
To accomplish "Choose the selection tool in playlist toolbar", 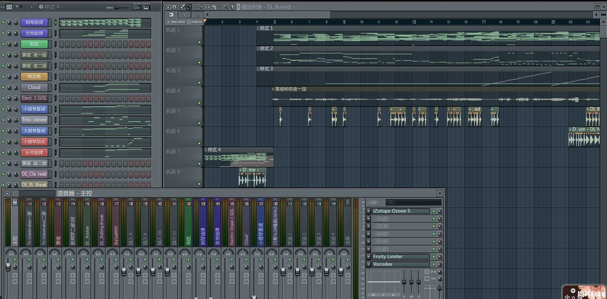I will [220, 7].
